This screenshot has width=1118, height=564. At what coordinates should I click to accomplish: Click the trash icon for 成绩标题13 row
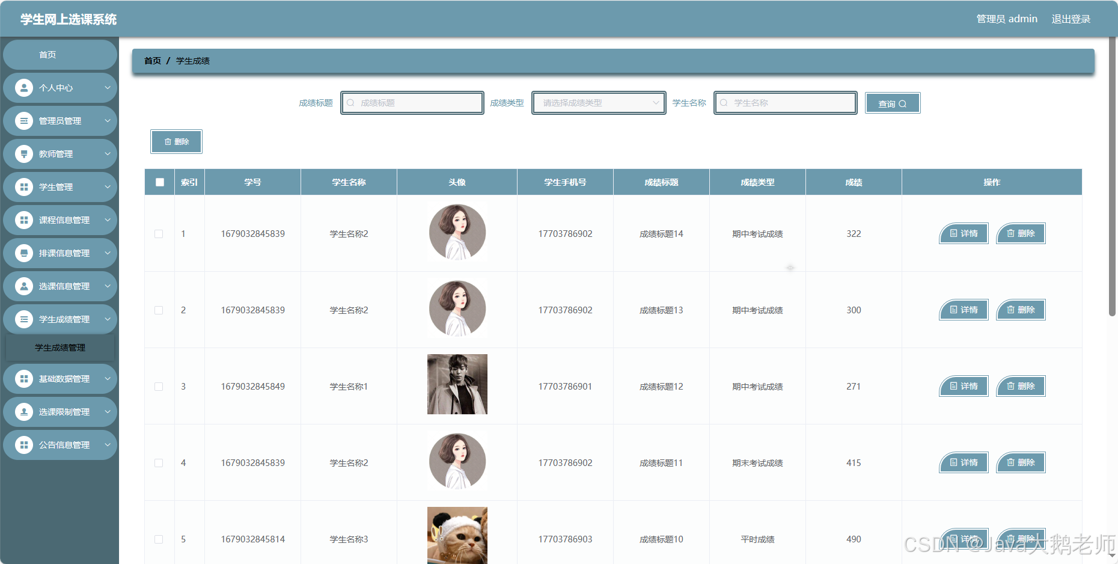(1010, 310)
